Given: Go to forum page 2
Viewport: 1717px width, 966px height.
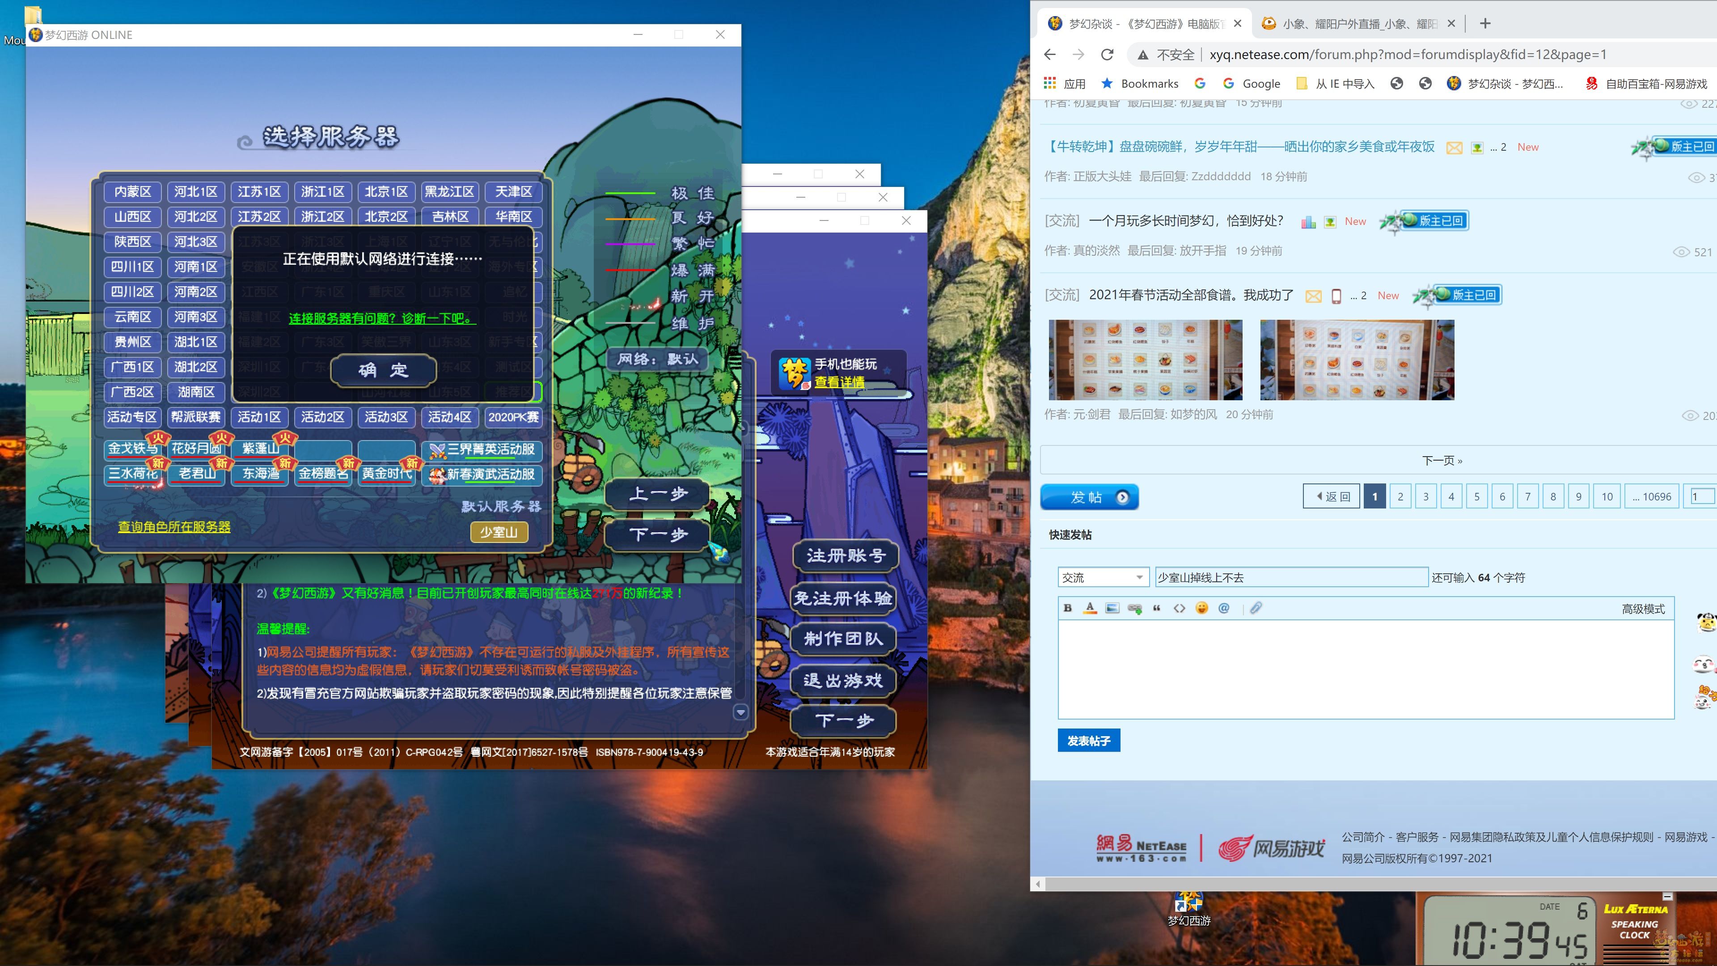Looking at the screenshot, I should [x=1400, y=497].
